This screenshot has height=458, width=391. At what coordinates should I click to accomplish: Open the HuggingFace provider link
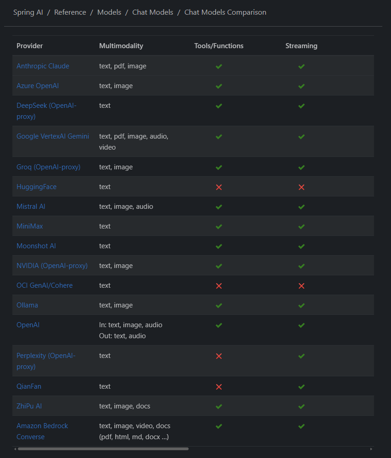[36, 187]
